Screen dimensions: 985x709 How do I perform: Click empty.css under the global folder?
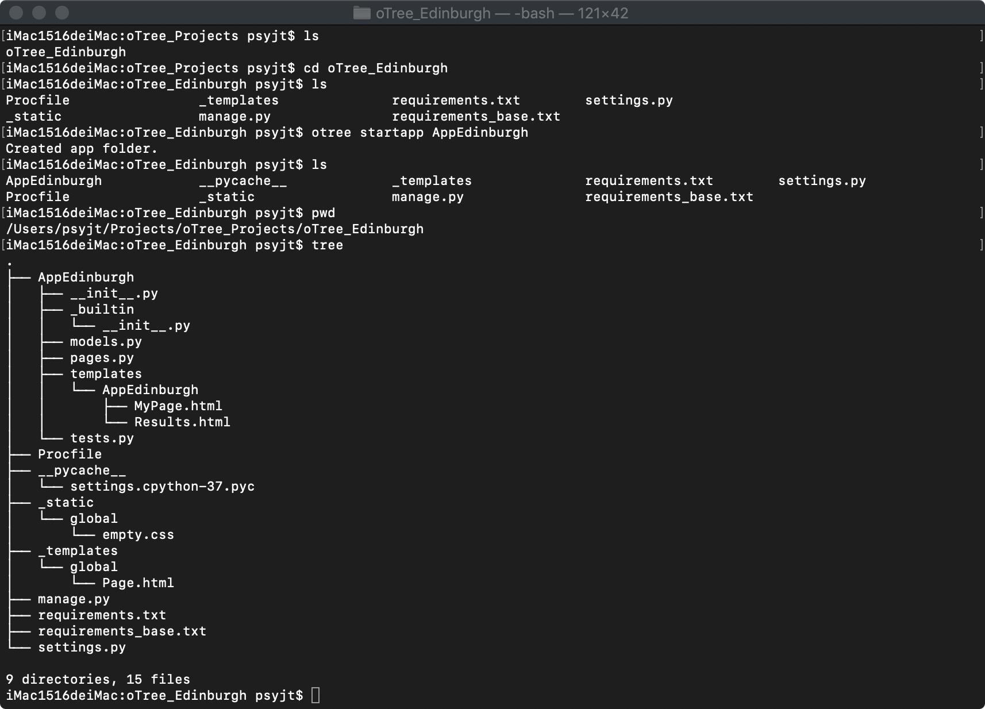pyautogui.click(x=138, y=534)
